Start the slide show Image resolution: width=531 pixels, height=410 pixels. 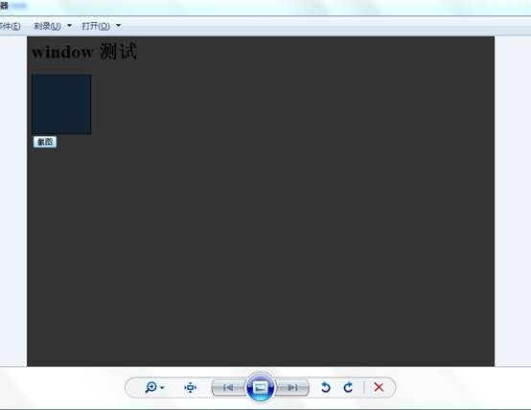pyautogui.click(x=260, y=387)
